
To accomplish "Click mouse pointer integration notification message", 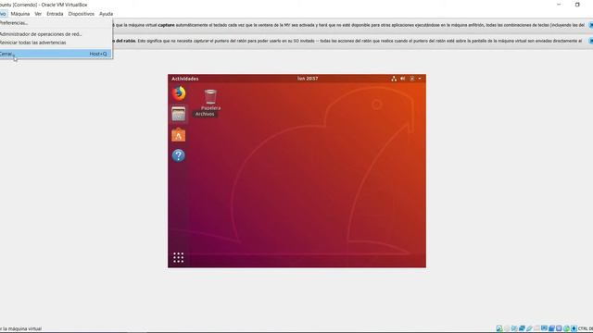I will coord(348,41).
